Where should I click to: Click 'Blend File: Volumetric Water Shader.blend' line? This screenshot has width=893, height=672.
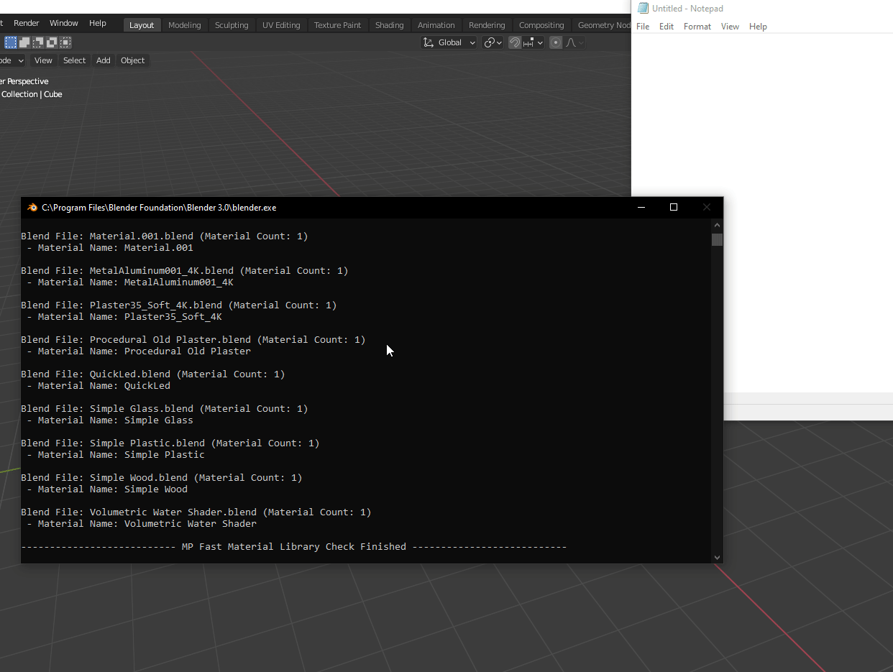(x=196, y=512)
